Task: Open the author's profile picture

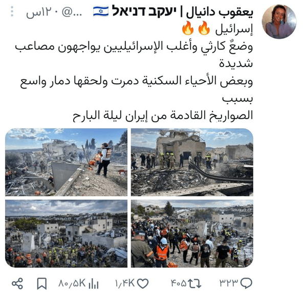Action: [279, 21]
